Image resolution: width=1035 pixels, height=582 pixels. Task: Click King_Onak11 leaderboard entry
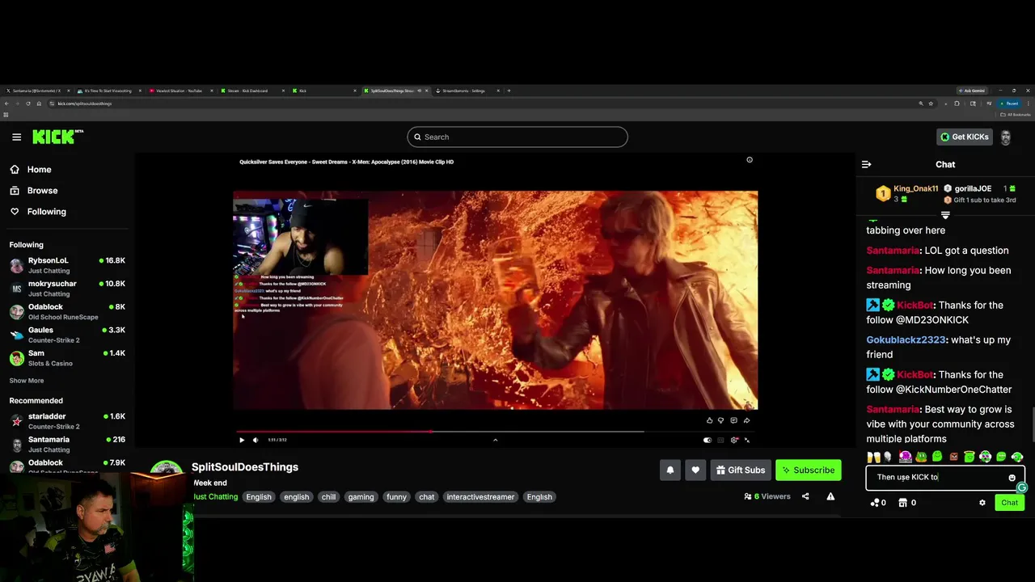(909, 193)
